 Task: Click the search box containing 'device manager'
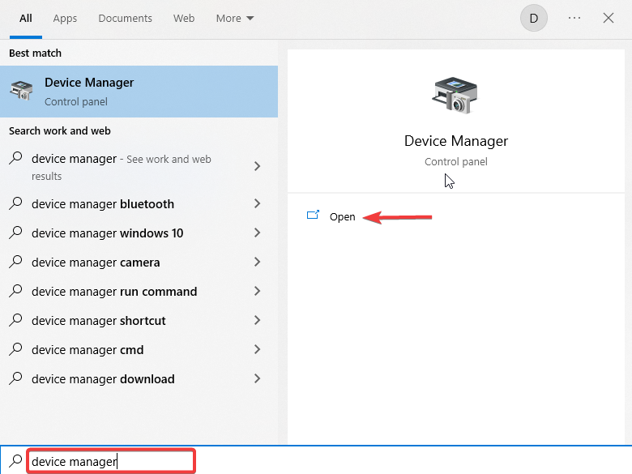111,461
